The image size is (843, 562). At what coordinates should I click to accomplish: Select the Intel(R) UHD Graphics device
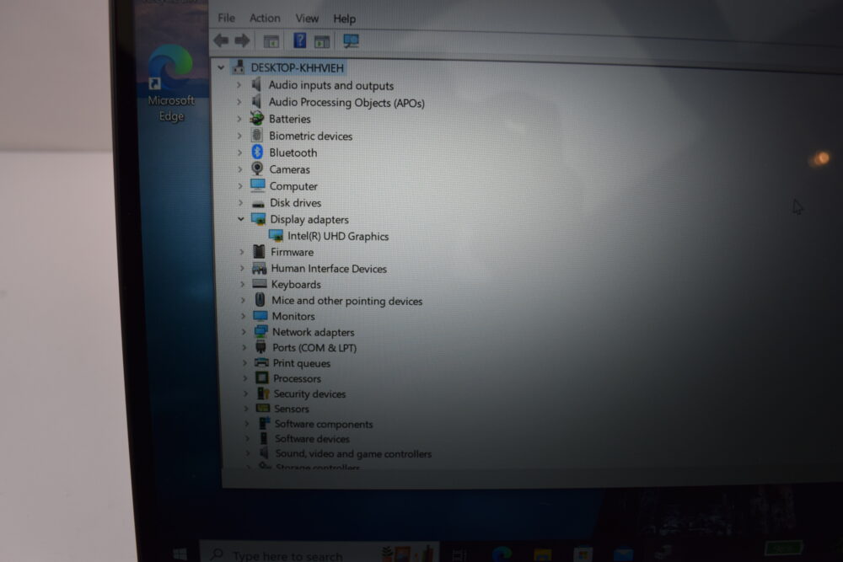coord(338,236)
